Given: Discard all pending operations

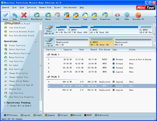Looking at the screenshot, I should pyautogui.click(x=24, y=16).
